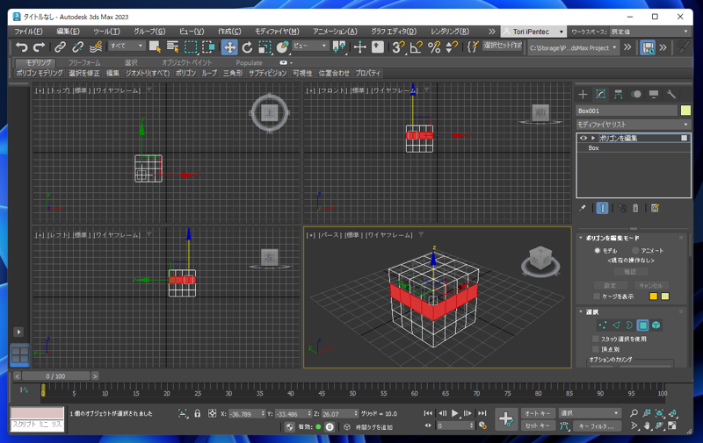The image size is (703, 443).
Task: Click the ポリゴン モデリング ribbon panel button
Action: click(x=40, y=73)
